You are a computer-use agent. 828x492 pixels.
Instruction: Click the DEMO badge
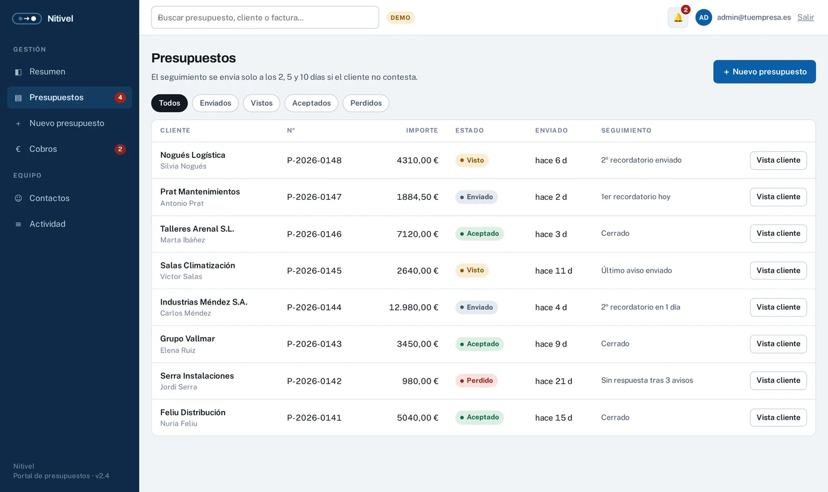(400, 18)
